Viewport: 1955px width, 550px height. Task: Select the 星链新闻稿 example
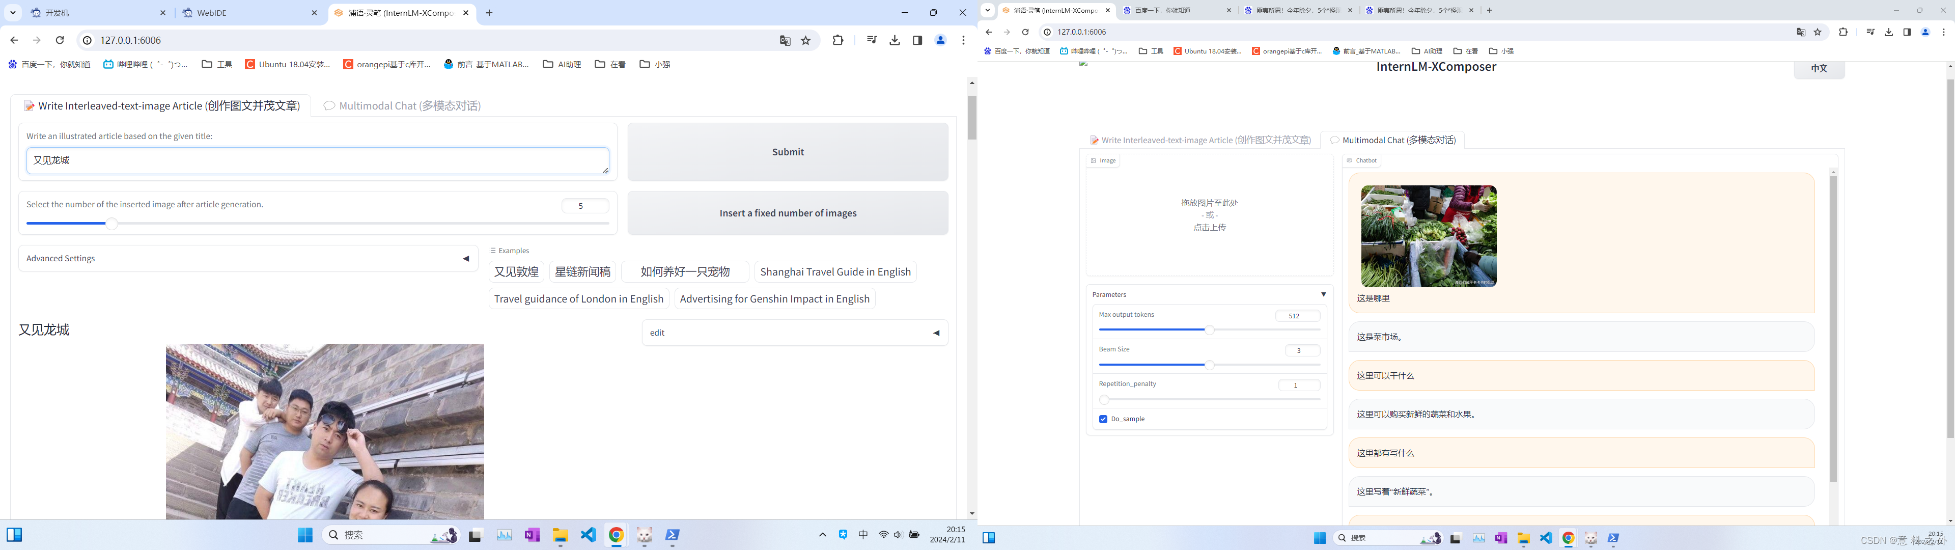point(582,272)
